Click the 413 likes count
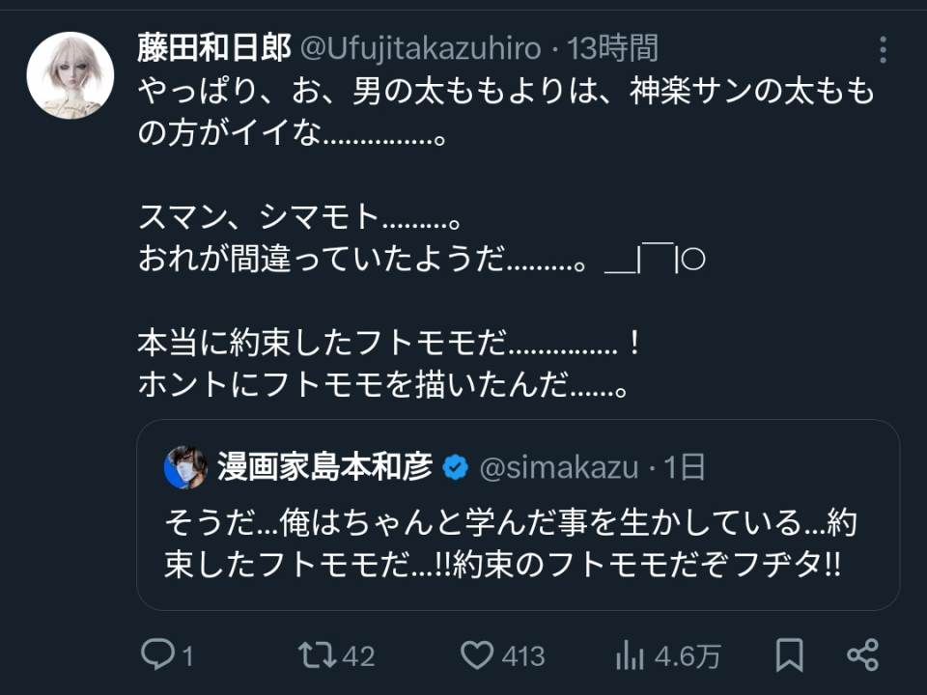The height and width of the screenshot is (695, 927). (x=523, y=656)
